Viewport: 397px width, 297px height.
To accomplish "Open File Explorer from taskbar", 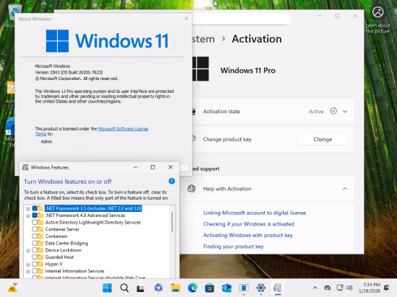I will point(175,288).
